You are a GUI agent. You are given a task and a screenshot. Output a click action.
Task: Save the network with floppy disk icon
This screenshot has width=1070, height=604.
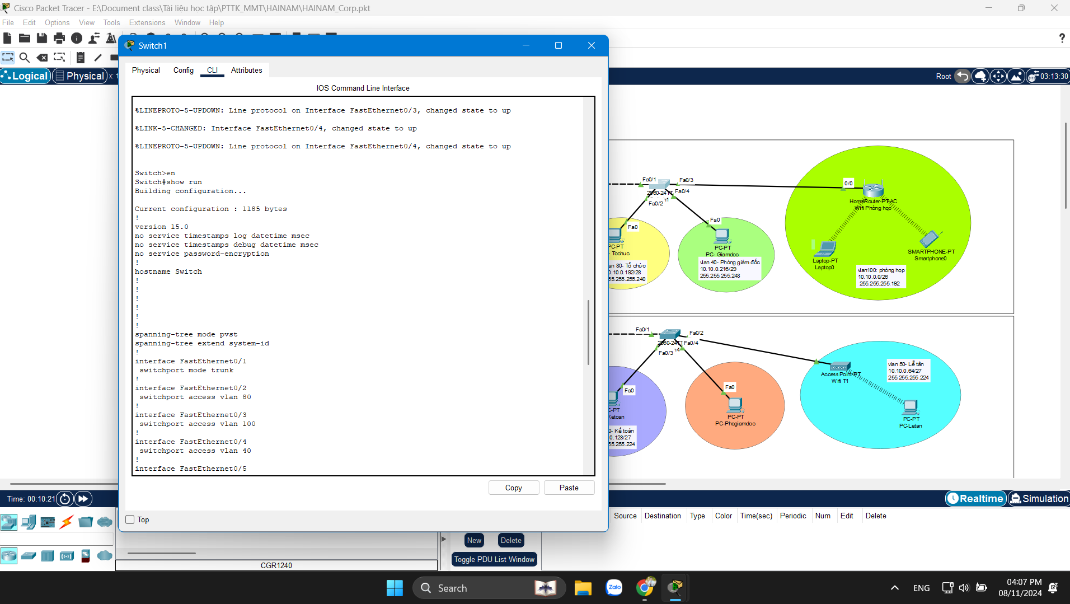[x=42, y=38]
